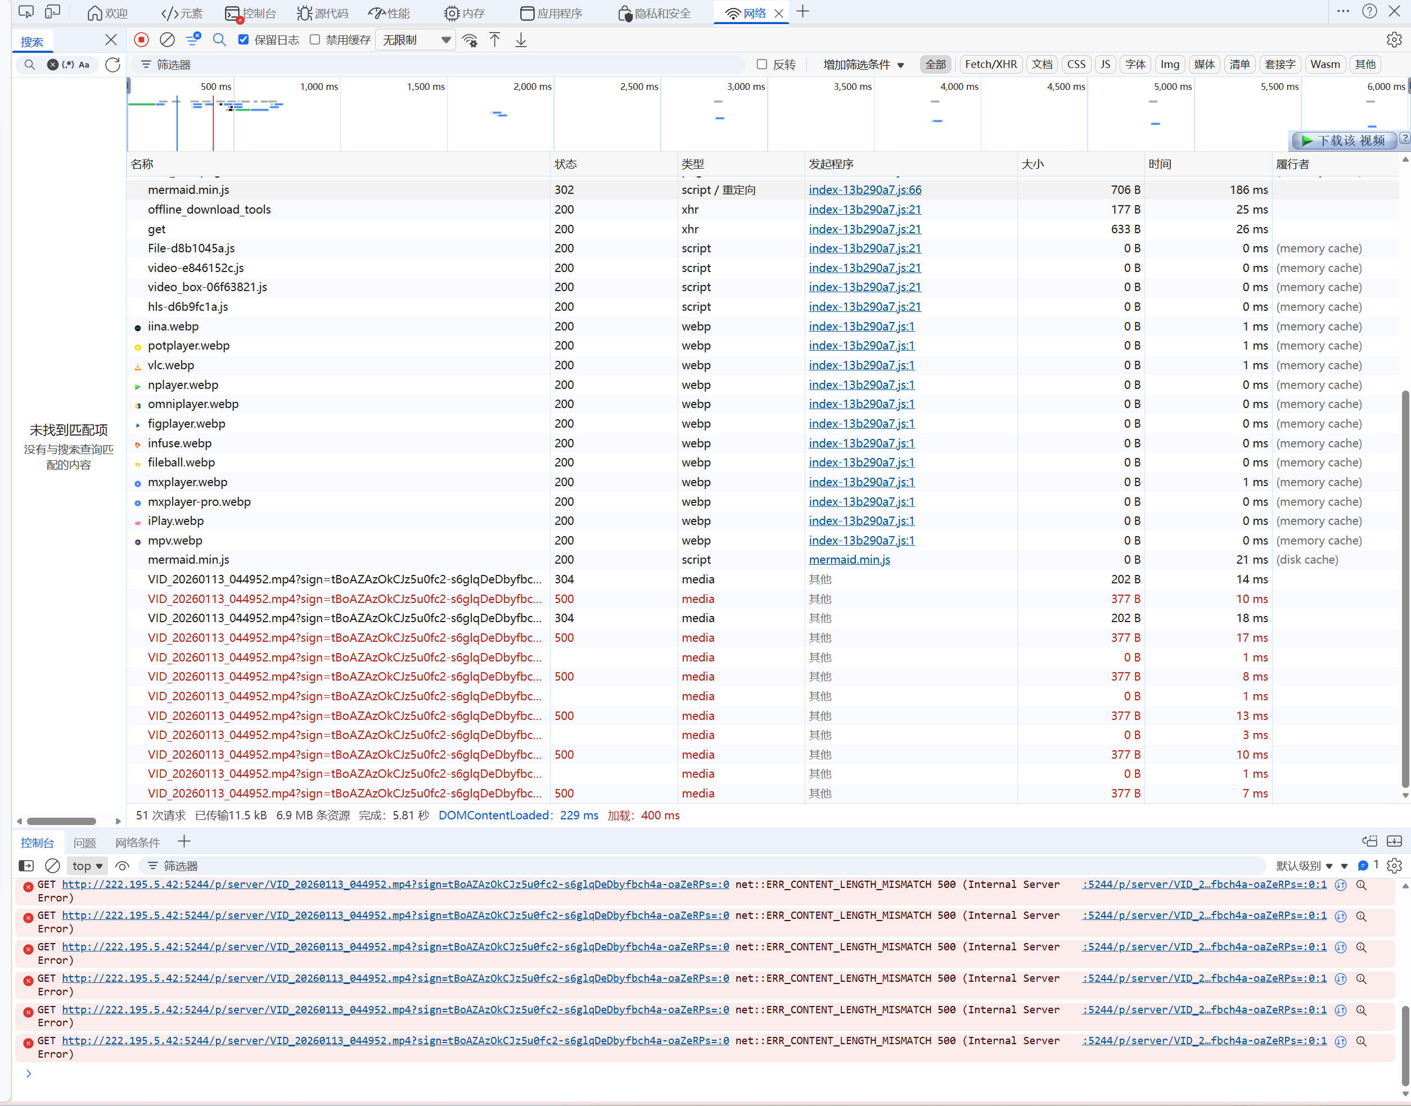Switch to the 性能 performance tab

[389, 13]
